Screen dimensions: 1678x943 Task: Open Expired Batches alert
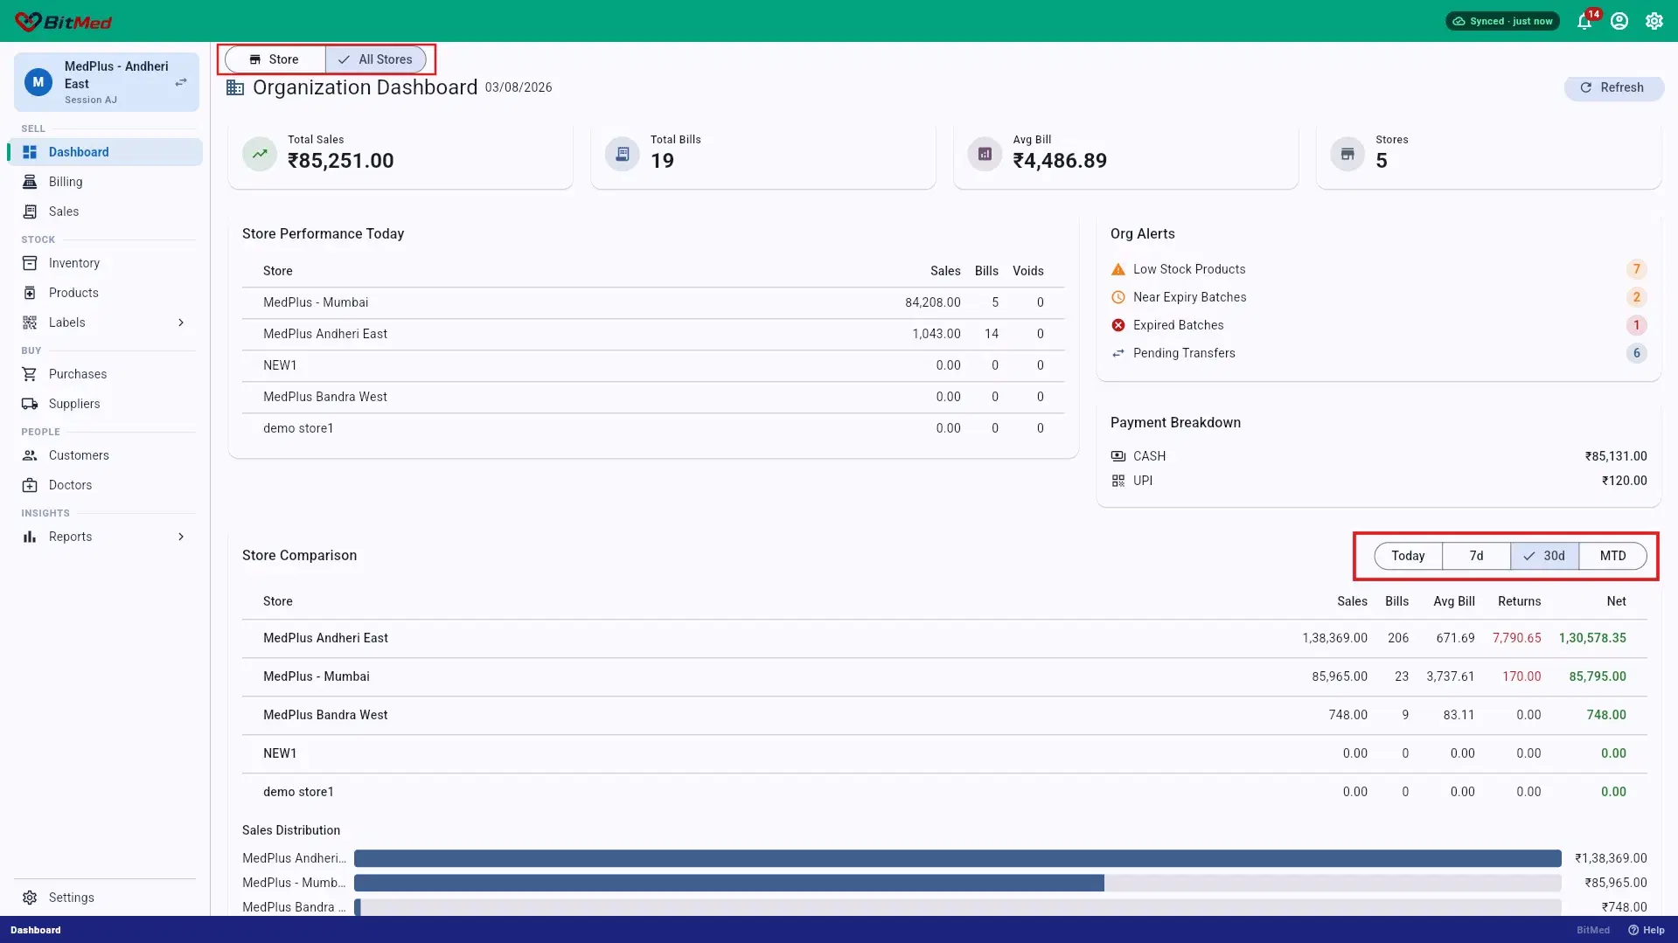[x=1379, y=325]
